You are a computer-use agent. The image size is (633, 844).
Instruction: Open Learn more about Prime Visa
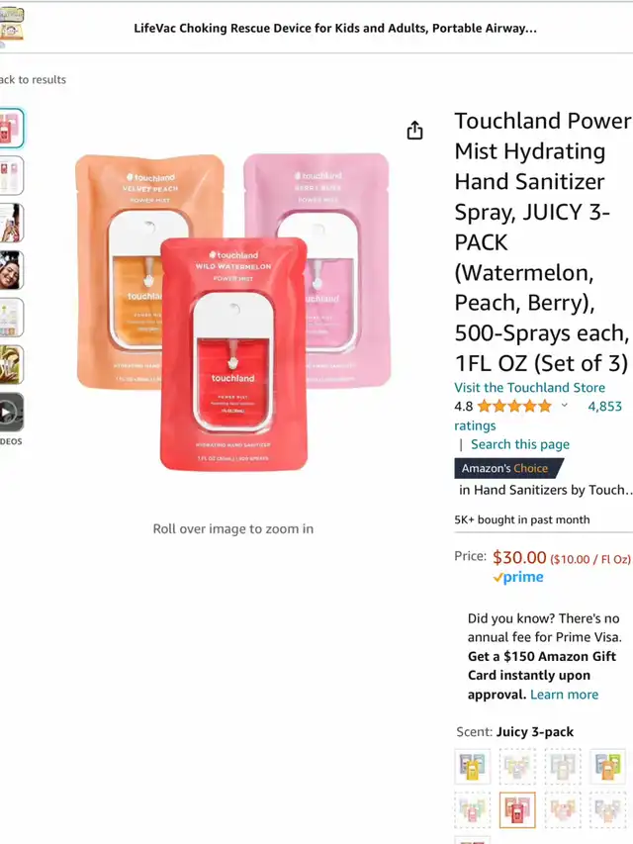pyautogui.click(x=564, y=695)
